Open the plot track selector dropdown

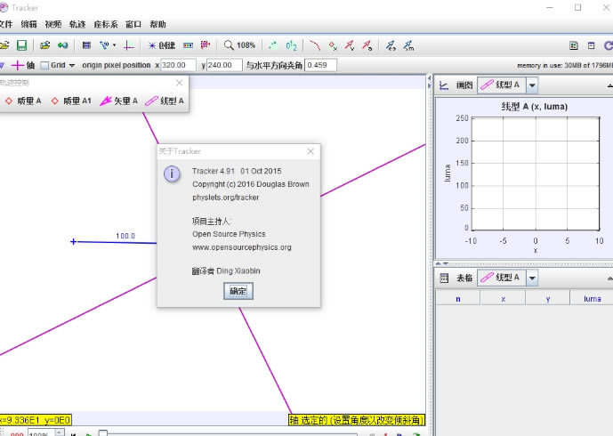point(532,85)
